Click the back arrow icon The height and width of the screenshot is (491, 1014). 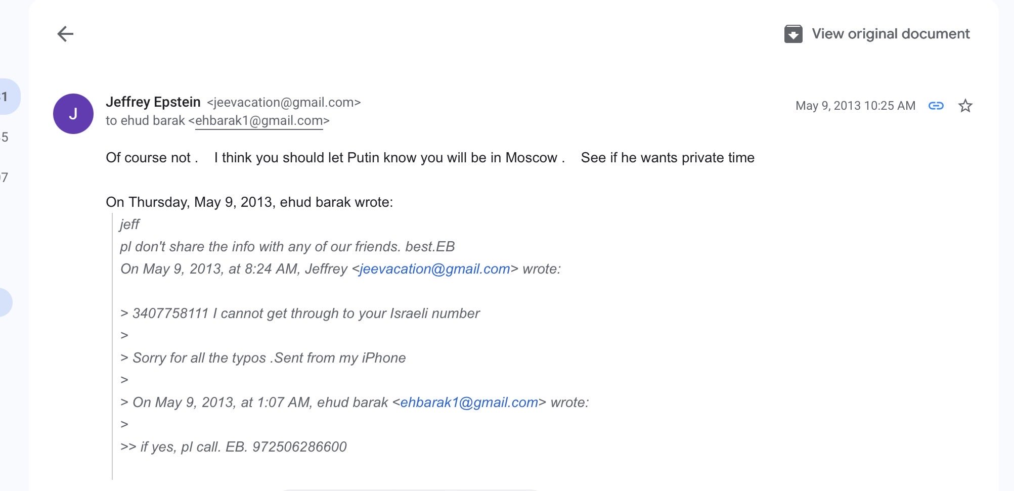65,34
